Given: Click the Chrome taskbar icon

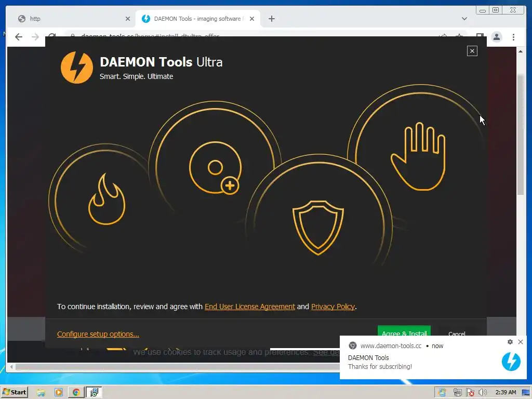Looking at the screenshot, I should click(76, 393).
